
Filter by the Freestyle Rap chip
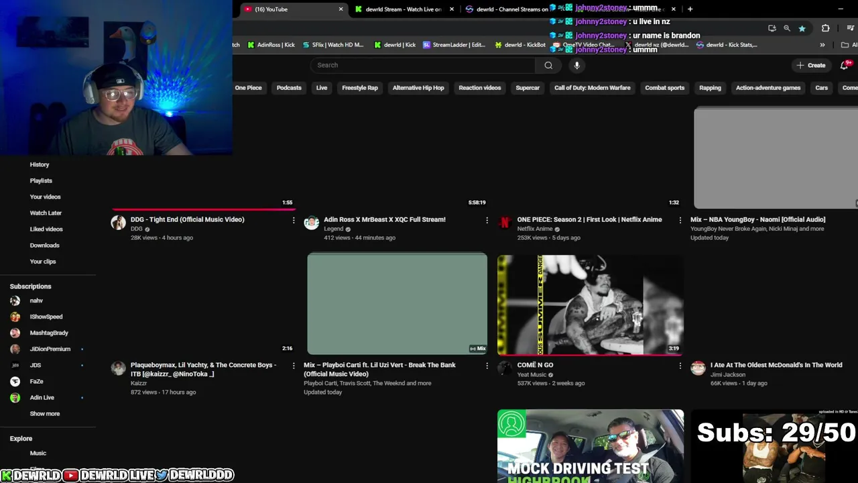pyautogui.click(x=360, y=88)
